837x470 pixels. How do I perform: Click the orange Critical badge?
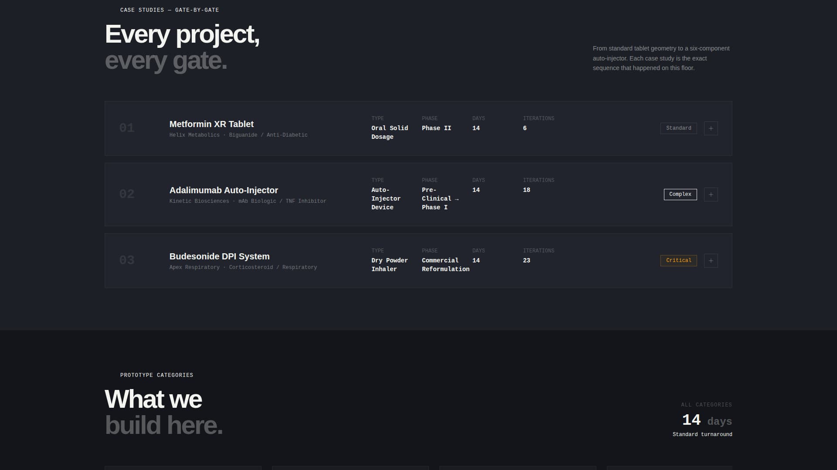678,261
